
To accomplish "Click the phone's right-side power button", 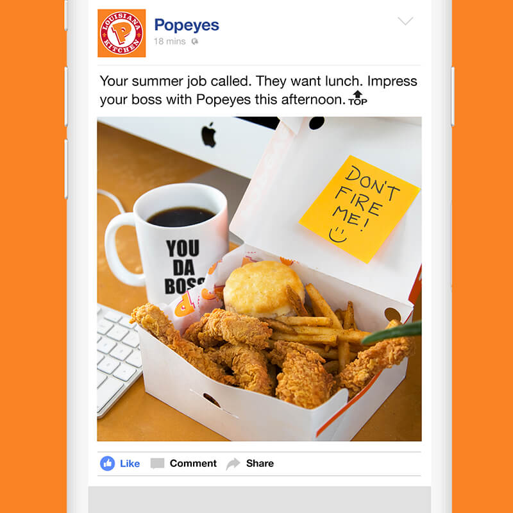I will pos(453,97).
